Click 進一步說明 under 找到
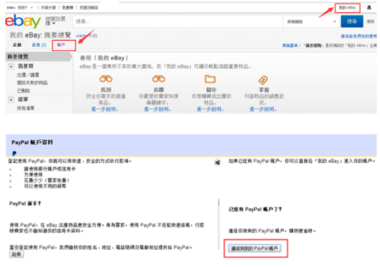The width and height of the screenshot is (380, 267). tap(105, 110)
